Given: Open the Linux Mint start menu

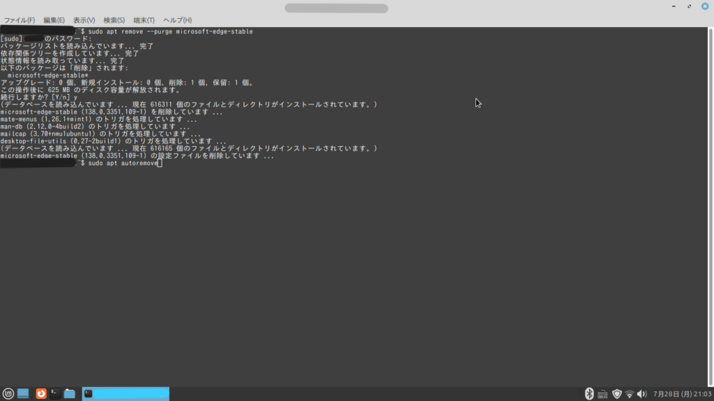Looking at the screenshot, I should 8,394.
